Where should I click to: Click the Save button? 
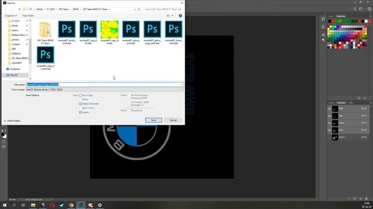(x=153, y=120)
